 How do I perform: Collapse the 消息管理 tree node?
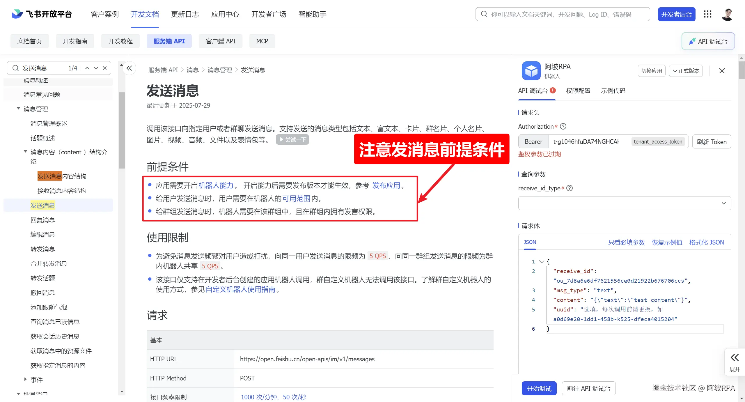(x=18, y=109)
